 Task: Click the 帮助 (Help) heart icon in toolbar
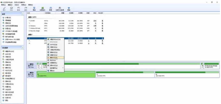coord(69,8)
